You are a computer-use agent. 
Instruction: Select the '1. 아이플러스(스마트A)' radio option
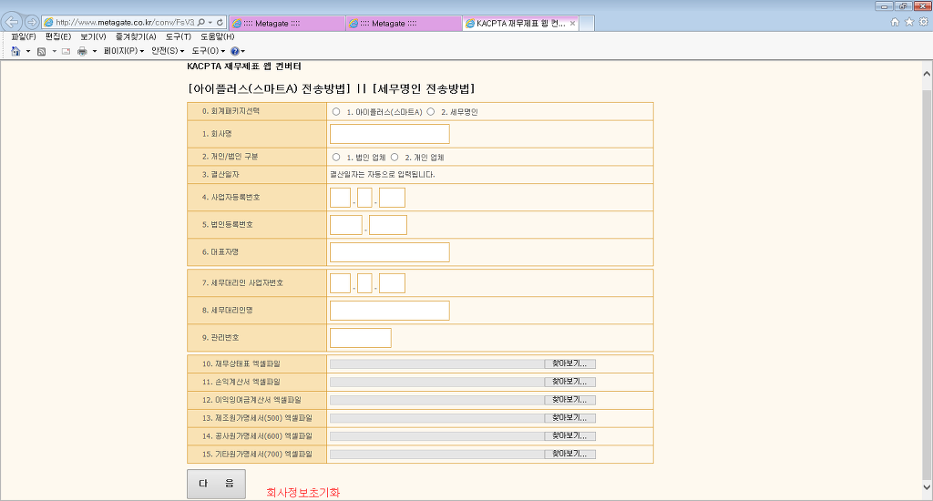coord(336,112)
